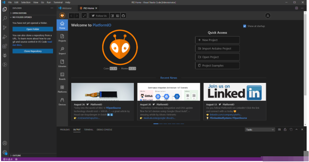309x162 pixels.
Task: Open the Boards section in PIO Home
Action: coord(62,76)
